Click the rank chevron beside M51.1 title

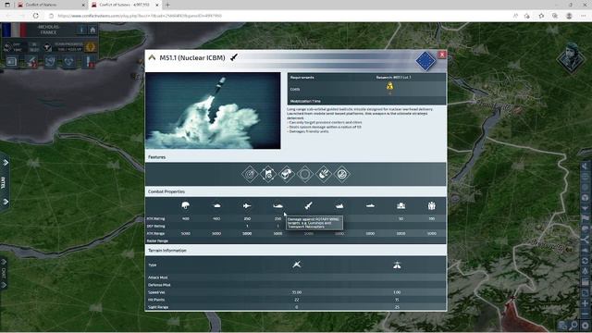(x=152, y=57)
